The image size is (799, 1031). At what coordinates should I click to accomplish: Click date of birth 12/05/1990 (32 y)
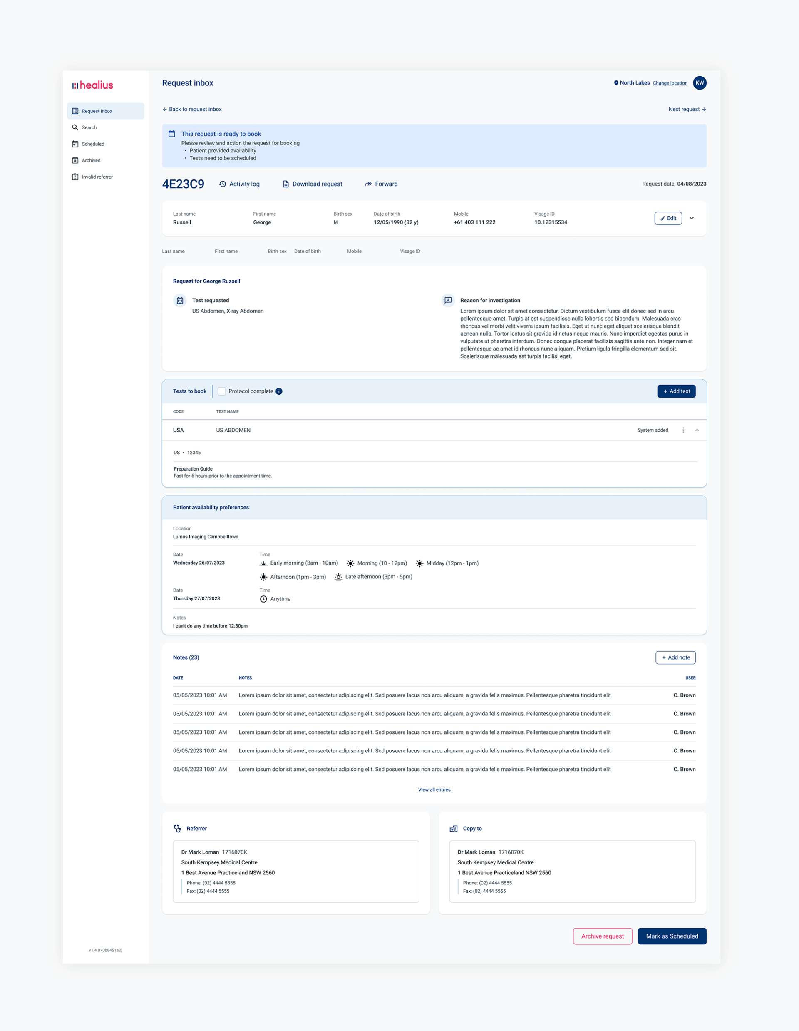coord(396,222)
